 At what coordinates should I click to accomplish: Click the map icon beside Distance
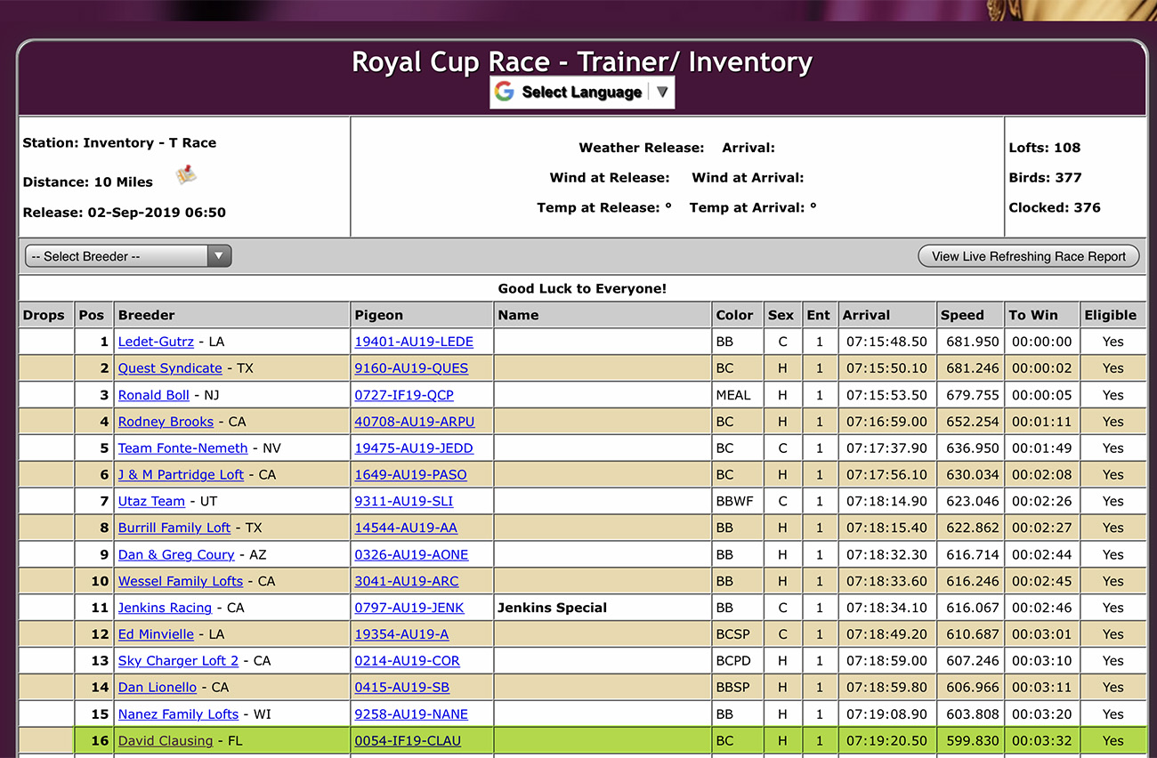(186, 174)
